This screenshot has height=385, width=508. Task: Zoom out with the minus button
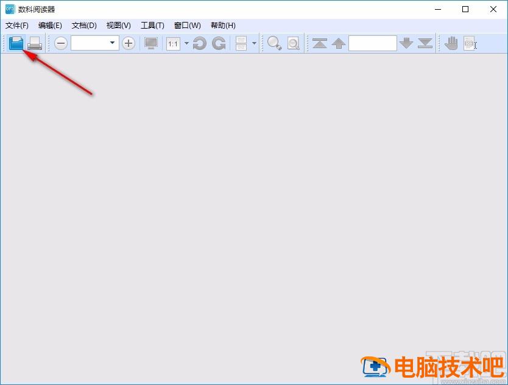click(60, 43)
